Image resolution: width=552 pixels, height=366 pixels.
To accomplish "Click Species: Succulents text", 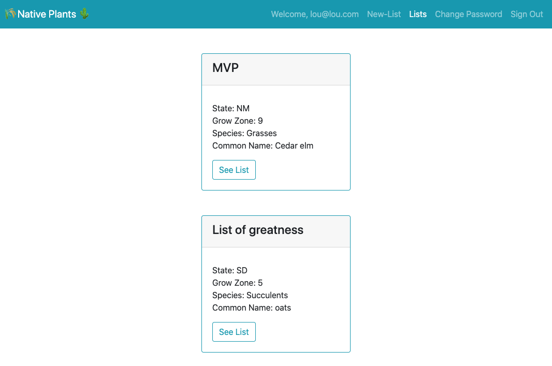I will point(250,295).
